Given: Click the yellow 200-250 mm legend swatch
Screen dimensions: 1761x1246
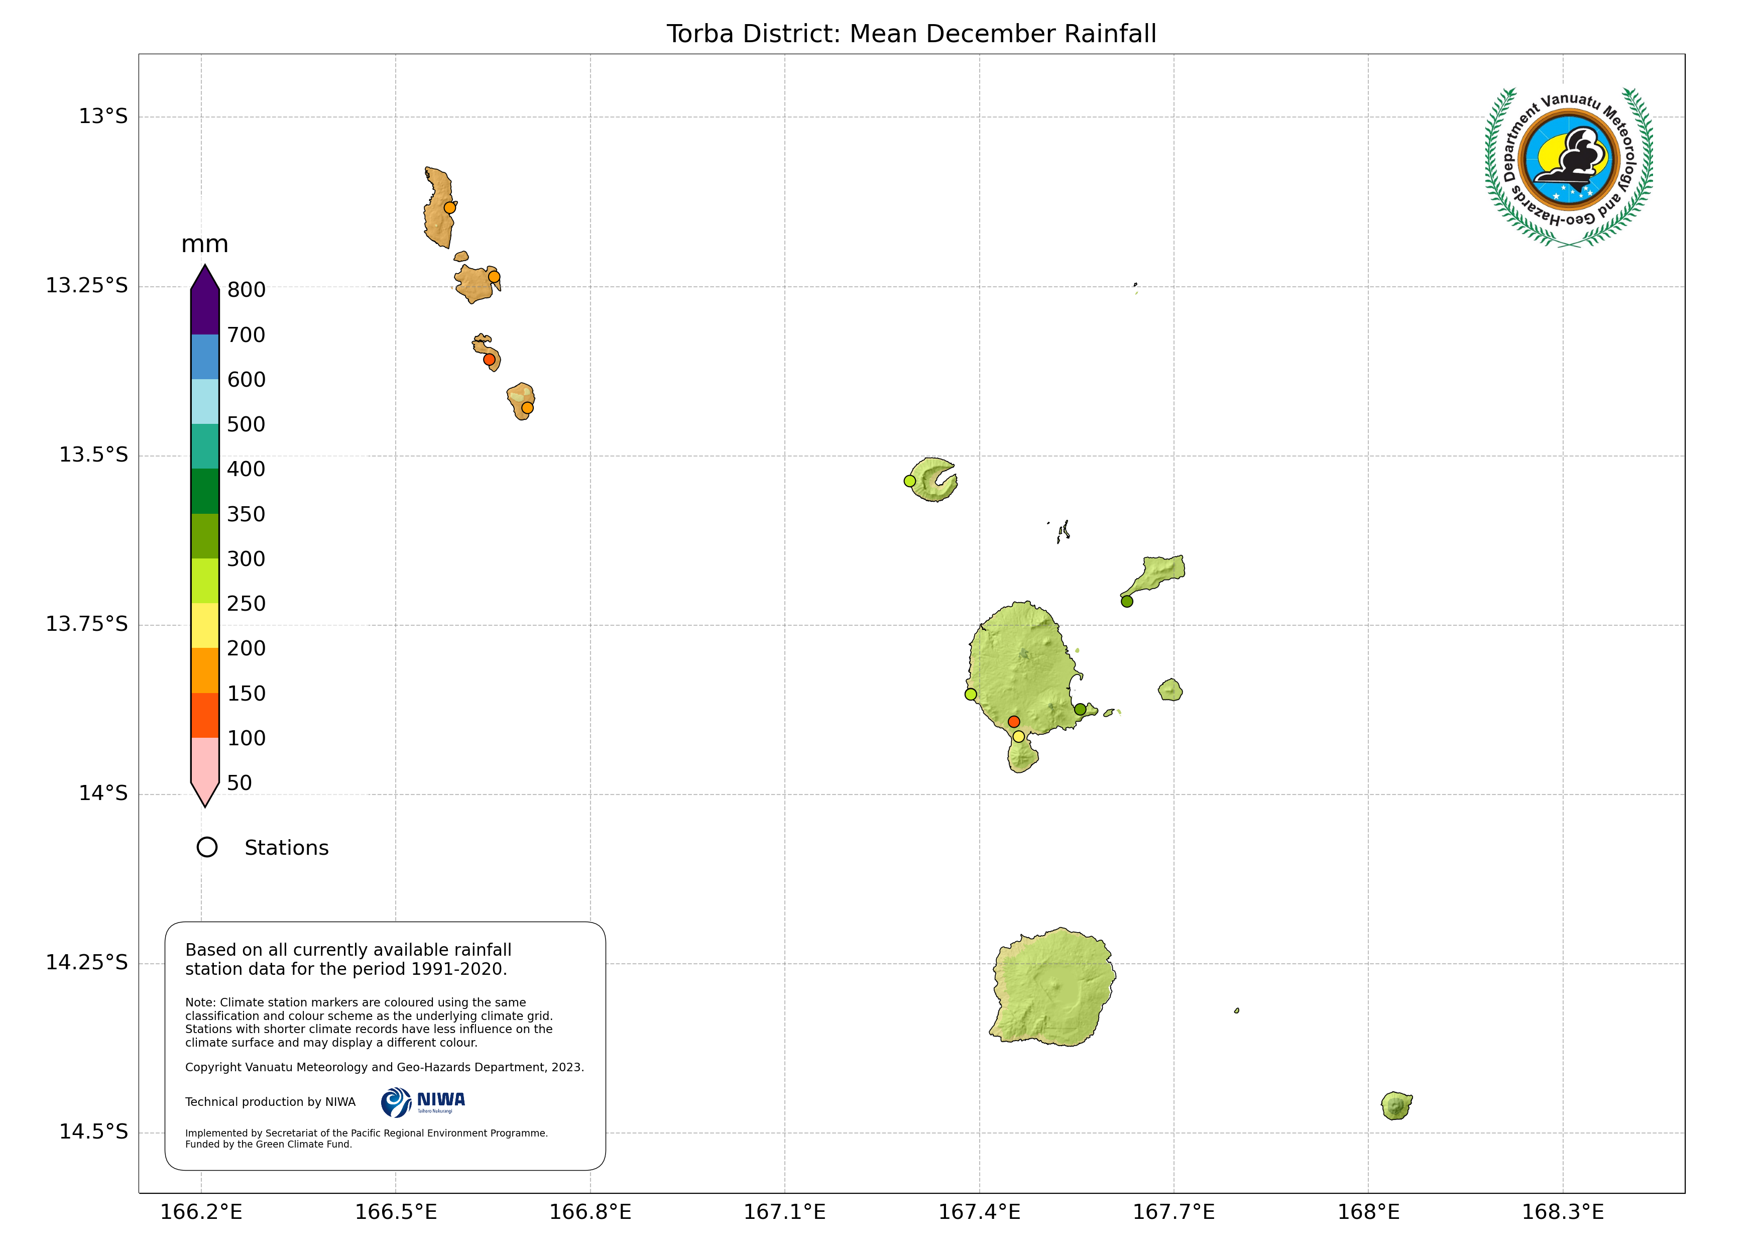Looking at the screenshot, I should coord(205,625).
